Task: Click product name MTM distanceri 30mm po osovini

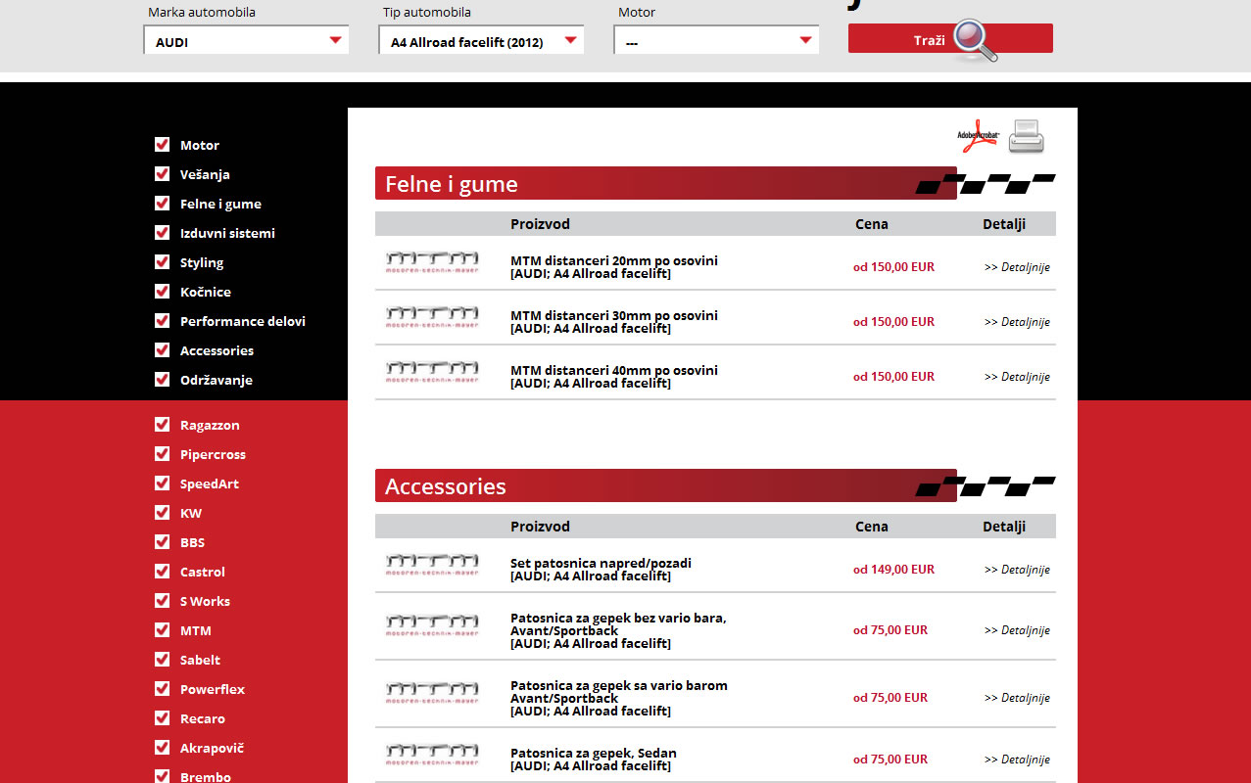Action: coord(614,315)
